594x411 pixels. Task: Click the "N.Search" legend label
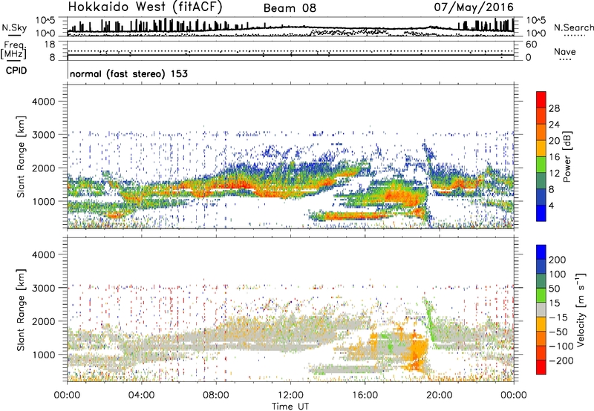tap(573, 27)
